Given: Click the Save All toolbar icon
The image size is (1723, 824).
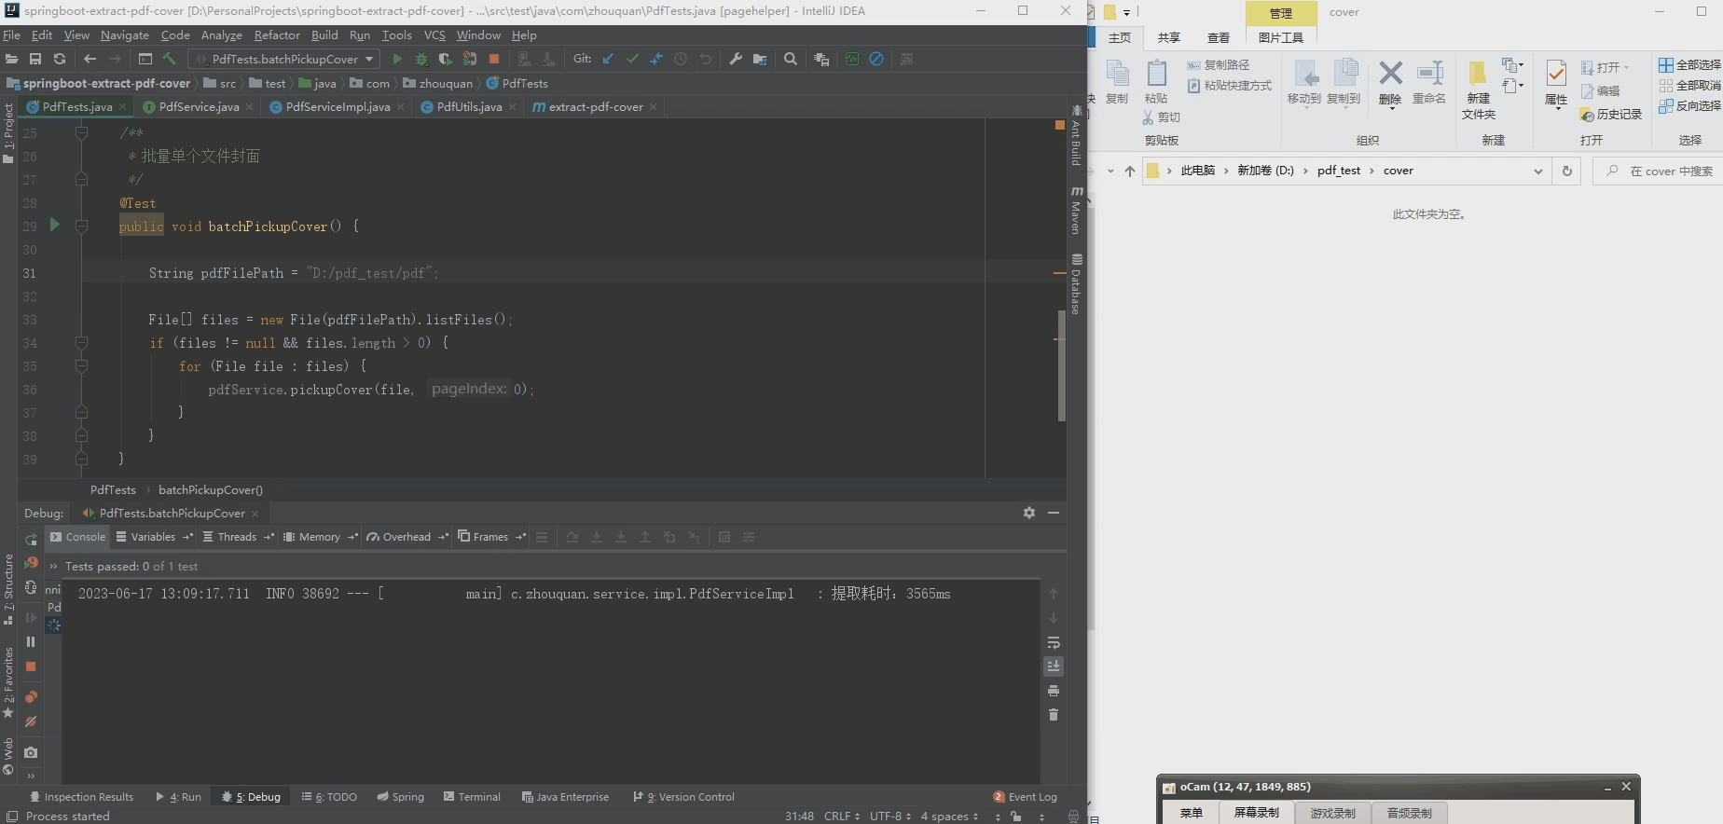Looking at the screenshot, I should 35,59.
